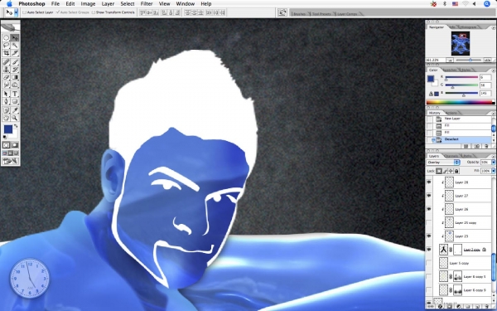The height and width of the screenshot is (311, 497).
Task: Jump to ImageReady button in toolbox
Action: [x=11, y=161]
